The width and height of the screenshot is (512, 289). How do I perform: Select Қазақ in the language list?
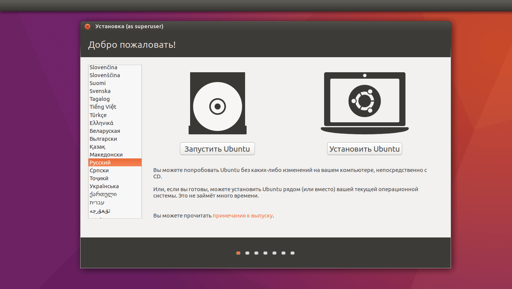point(115,147)
